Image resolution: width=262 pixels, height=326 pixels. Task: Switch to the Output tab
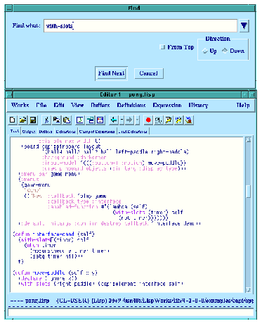click(29, 132)
